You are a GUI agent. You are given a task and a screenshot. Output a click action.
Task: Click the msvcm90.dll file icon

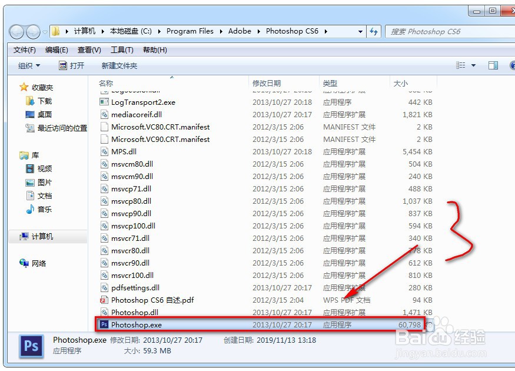[104, 177]
